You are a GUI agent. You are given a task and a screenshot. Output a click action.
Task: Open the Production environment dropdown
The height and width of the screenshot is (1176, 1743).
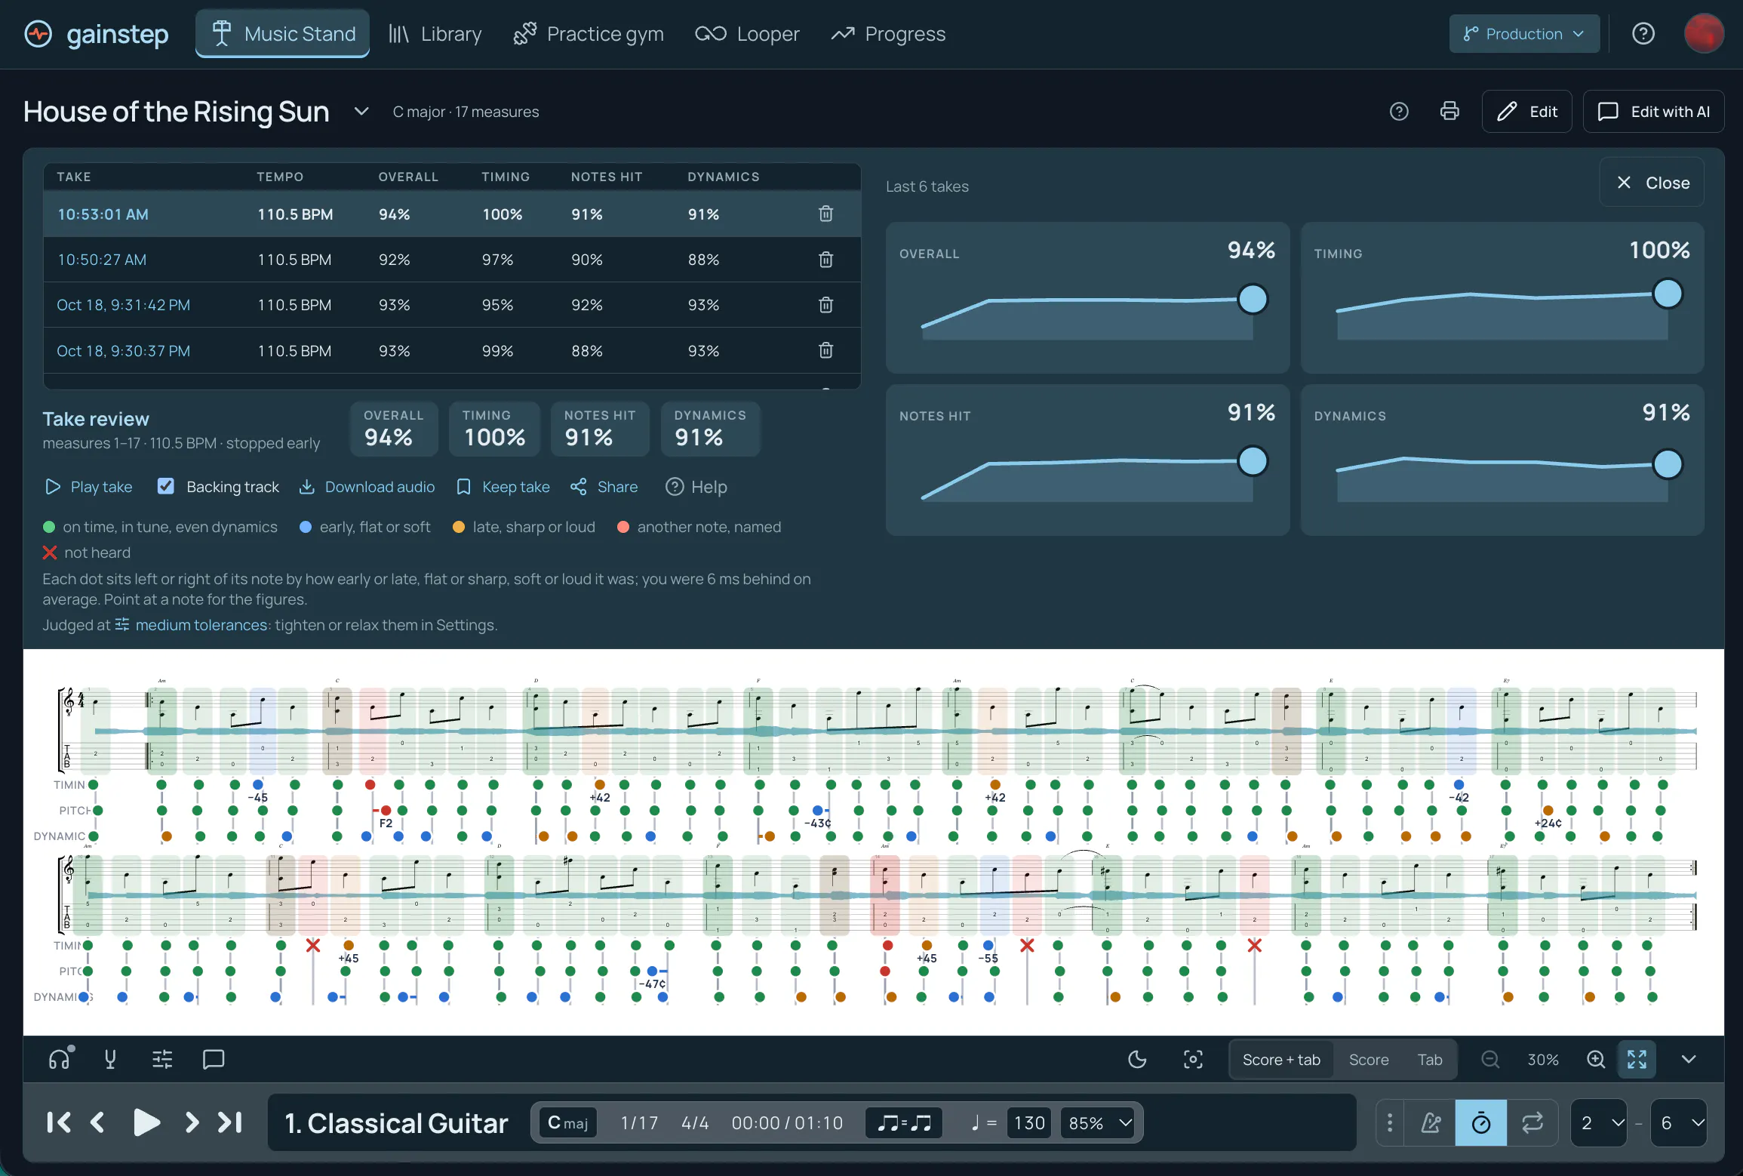[1524, 33]
